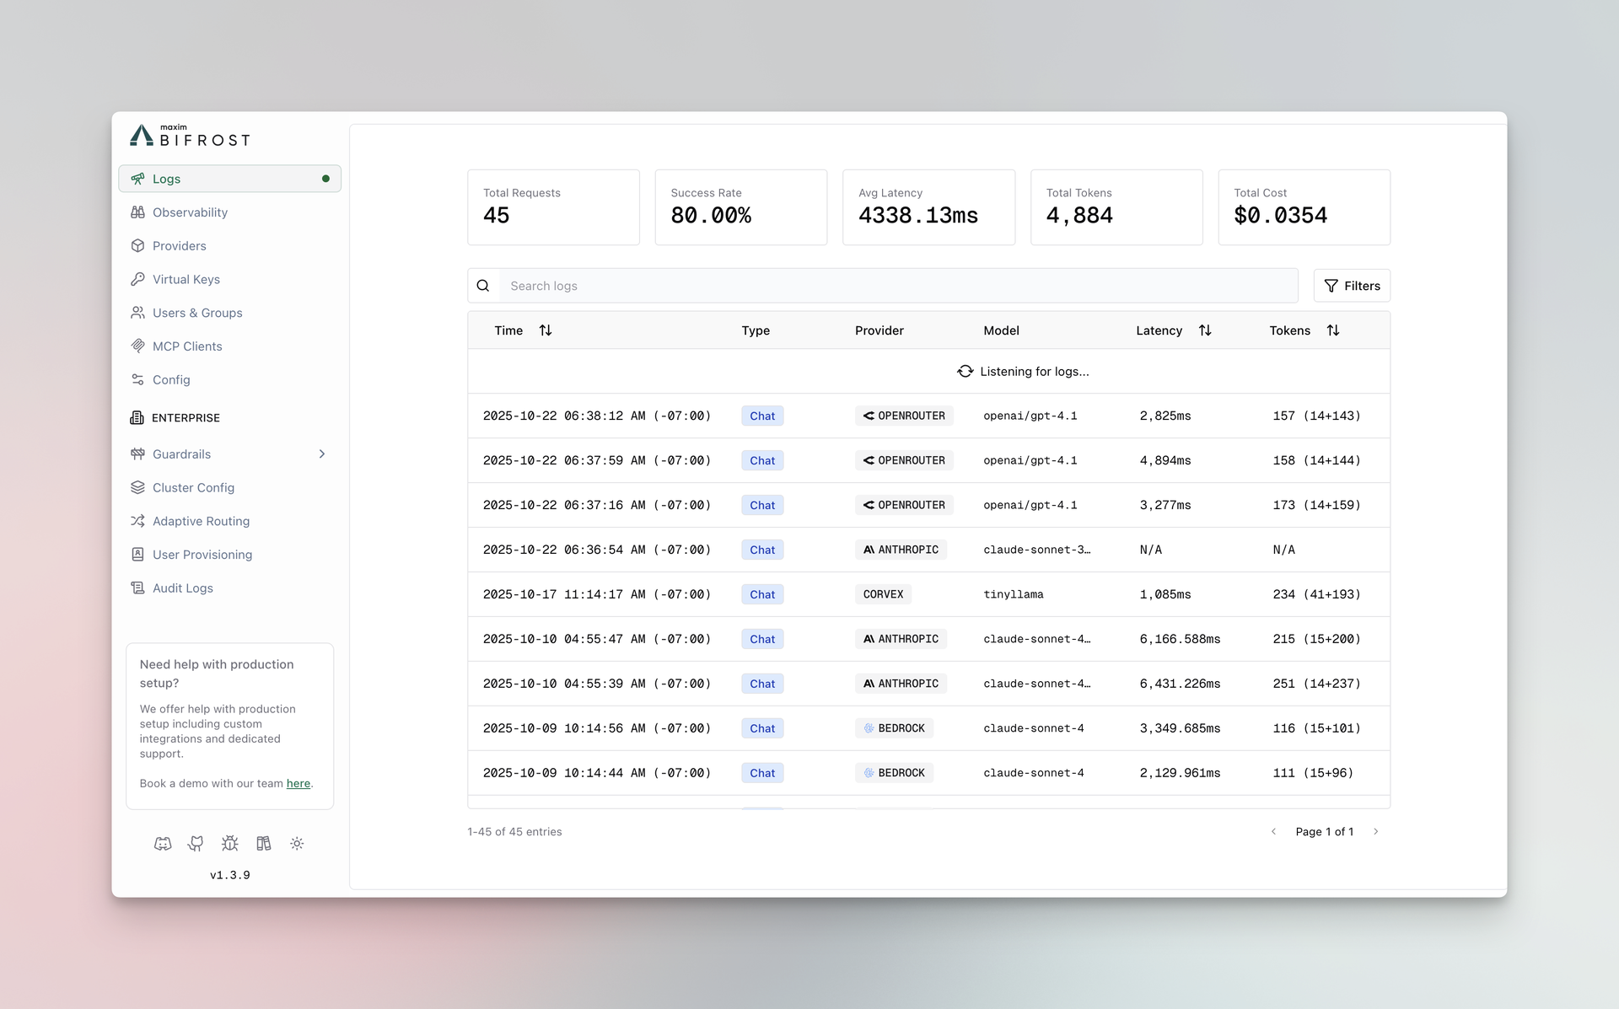Click the '1-45 of 45 entries' text

pos(514,832)
